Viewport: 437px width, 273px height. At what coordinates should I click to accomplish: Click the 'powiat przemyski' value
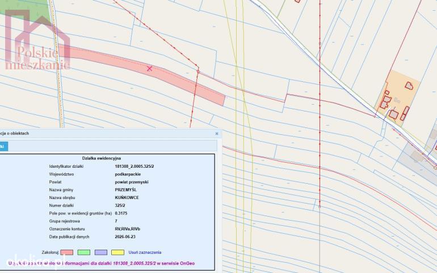click(132, 182)
